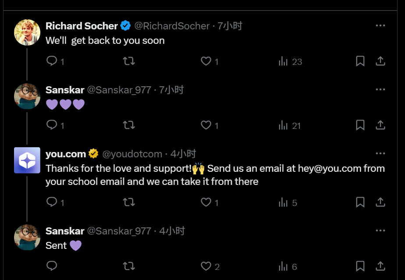Reply to the you.com tweet

52,202
